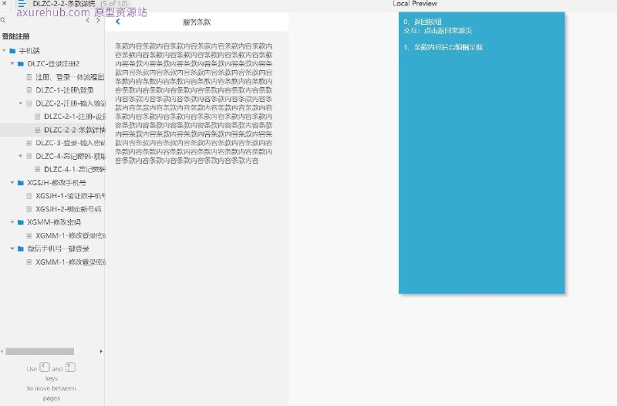Click the page icon beside 注册、登录一体流程图
Screen dimensions: 617x406
[x=29, y=76]
